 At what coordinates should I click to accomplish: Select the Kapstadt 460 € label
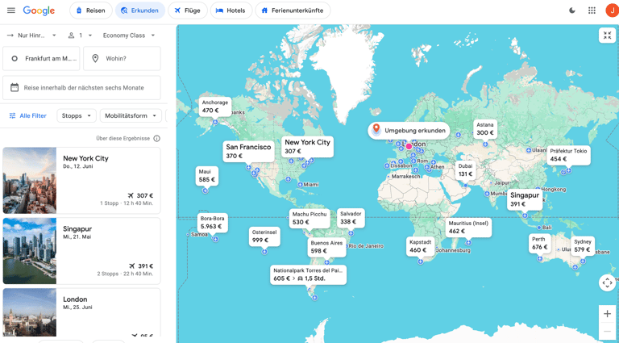point(421,246)
